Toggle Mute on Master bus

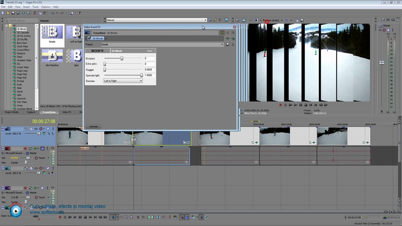coord(388,30)
